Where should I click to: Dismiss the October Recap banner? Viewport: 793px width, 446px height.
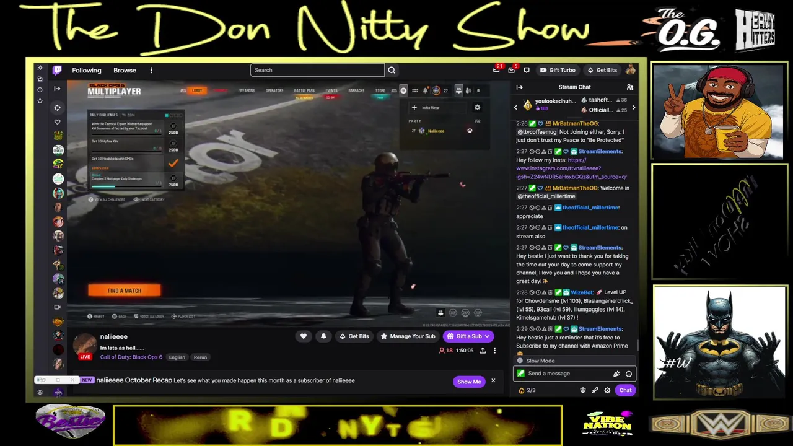[493, 380]
